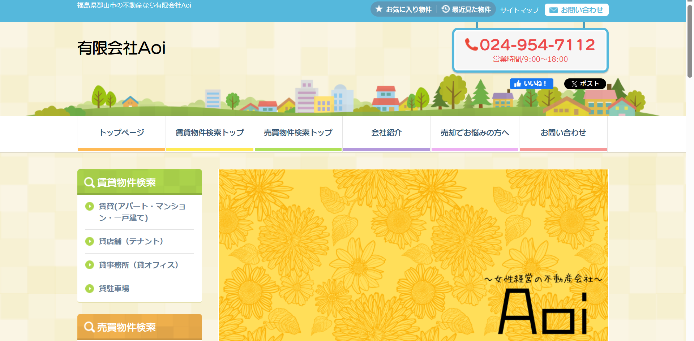
Task: Click the 売買物件検索 panel header
Action: [x=140, y=327]
